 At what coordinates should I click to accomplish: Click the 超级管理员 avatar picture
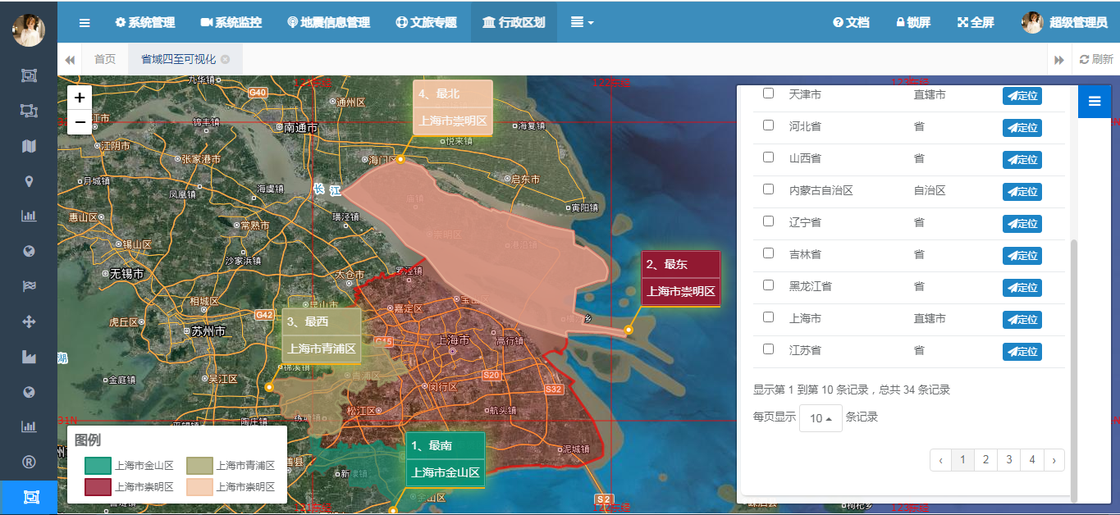click(x=1032, y=22)
